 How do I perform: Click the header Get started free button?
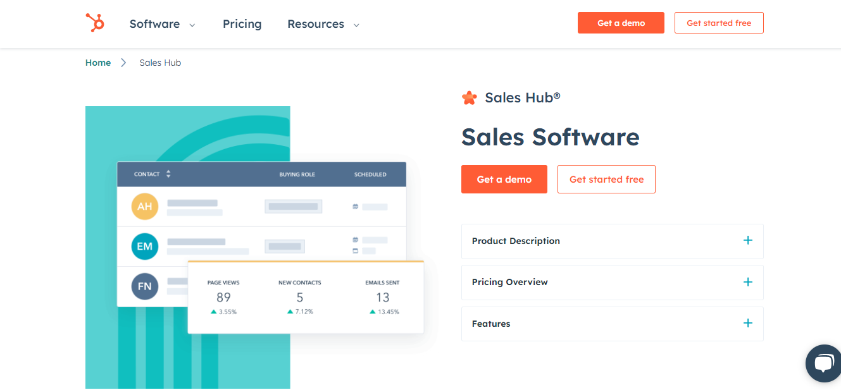click(x=719, y=23)
